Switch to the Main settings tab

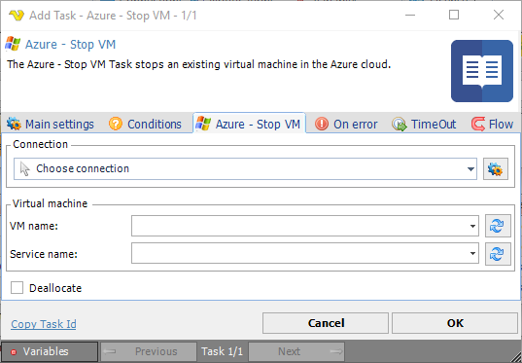[x=51, y=124]
